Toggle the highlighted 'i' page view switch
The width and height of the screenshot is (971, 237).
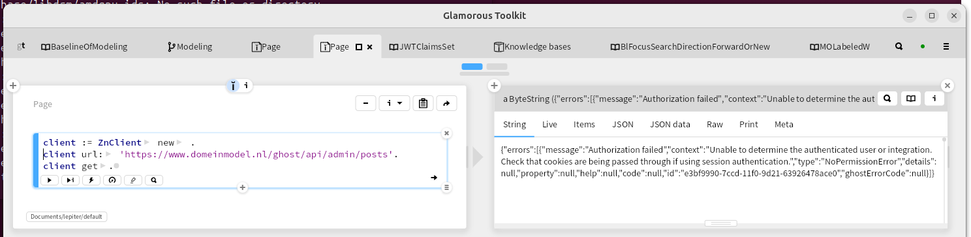(233, 86)
